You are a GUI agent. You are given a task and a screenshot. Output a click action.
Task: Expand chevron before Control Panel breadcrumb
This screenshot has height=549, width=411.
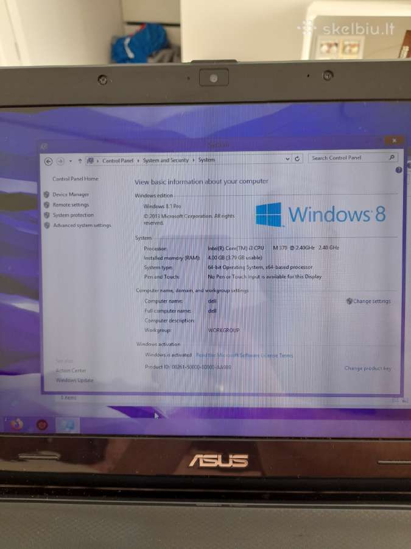pyautogui.click(x=97, y=161)
